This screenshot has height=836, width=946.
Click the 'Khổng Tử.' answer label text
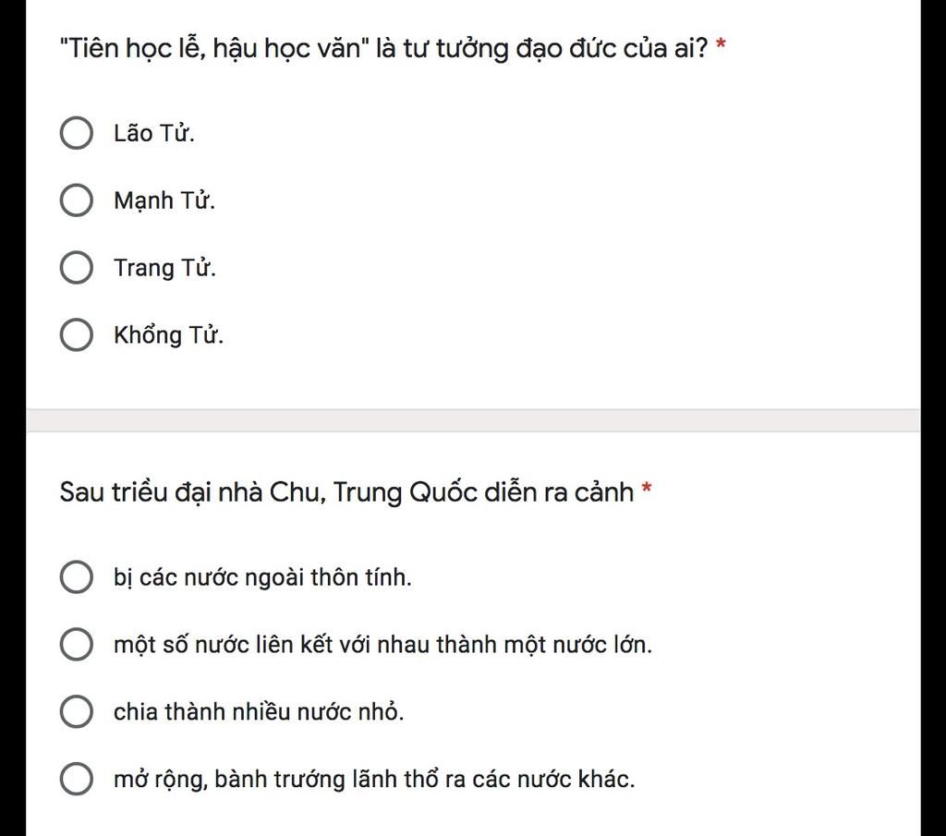click(168, 335)
